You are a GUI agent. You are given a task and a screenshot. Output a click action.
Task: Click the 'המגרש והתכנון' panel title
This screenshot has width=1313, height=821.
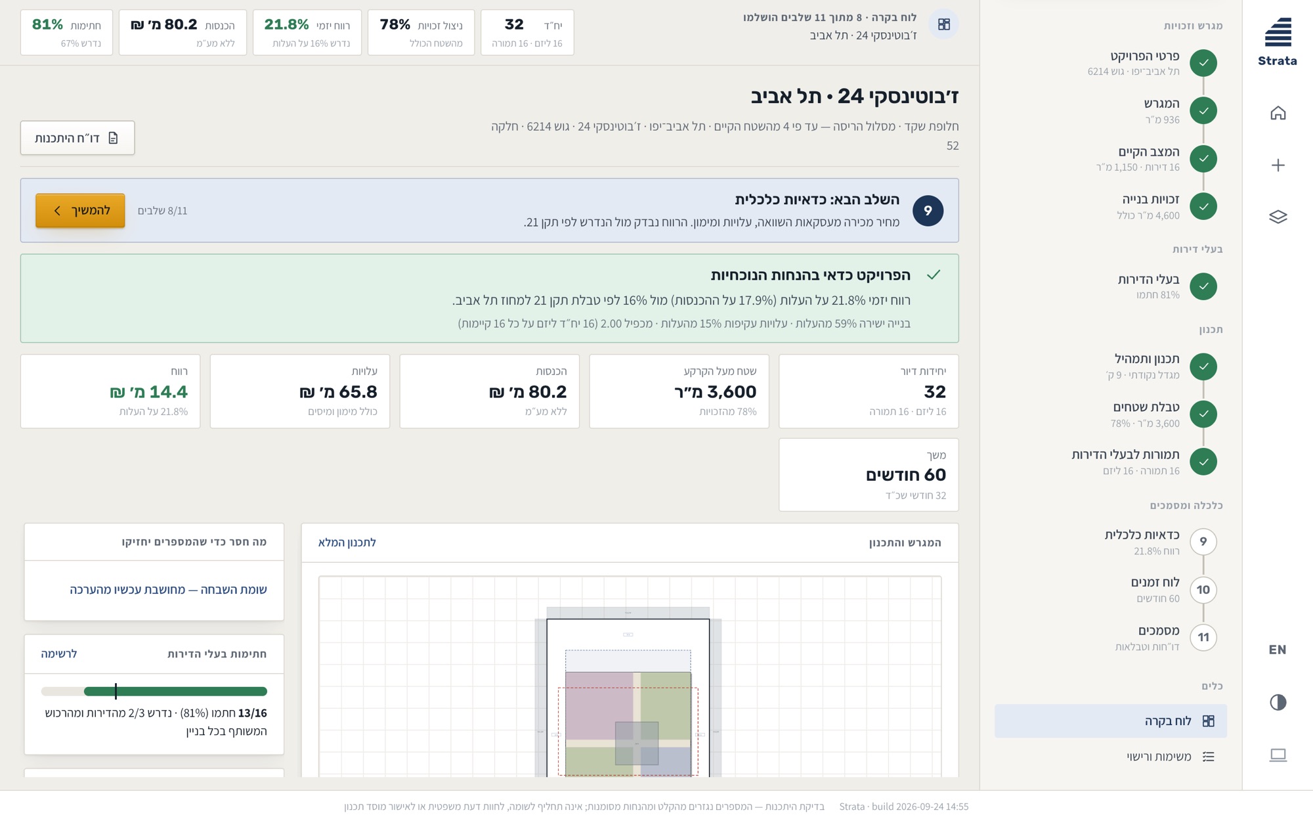(x=905, y=543)
